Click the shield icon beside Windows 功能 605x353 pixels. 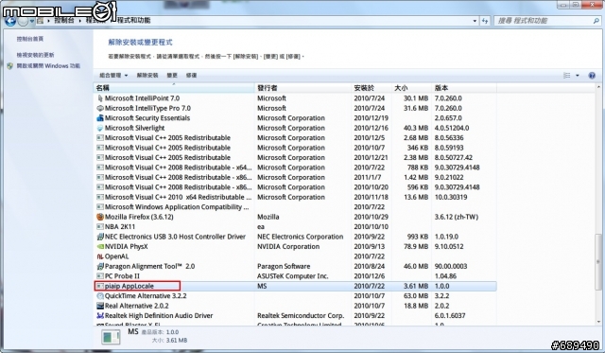(x=10, y=66)
